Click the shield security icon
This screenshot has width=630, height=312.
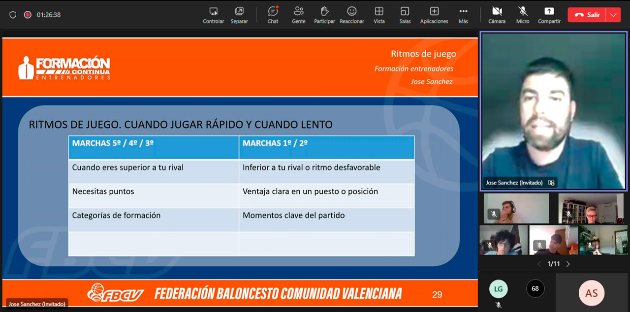tap(13, 15)
